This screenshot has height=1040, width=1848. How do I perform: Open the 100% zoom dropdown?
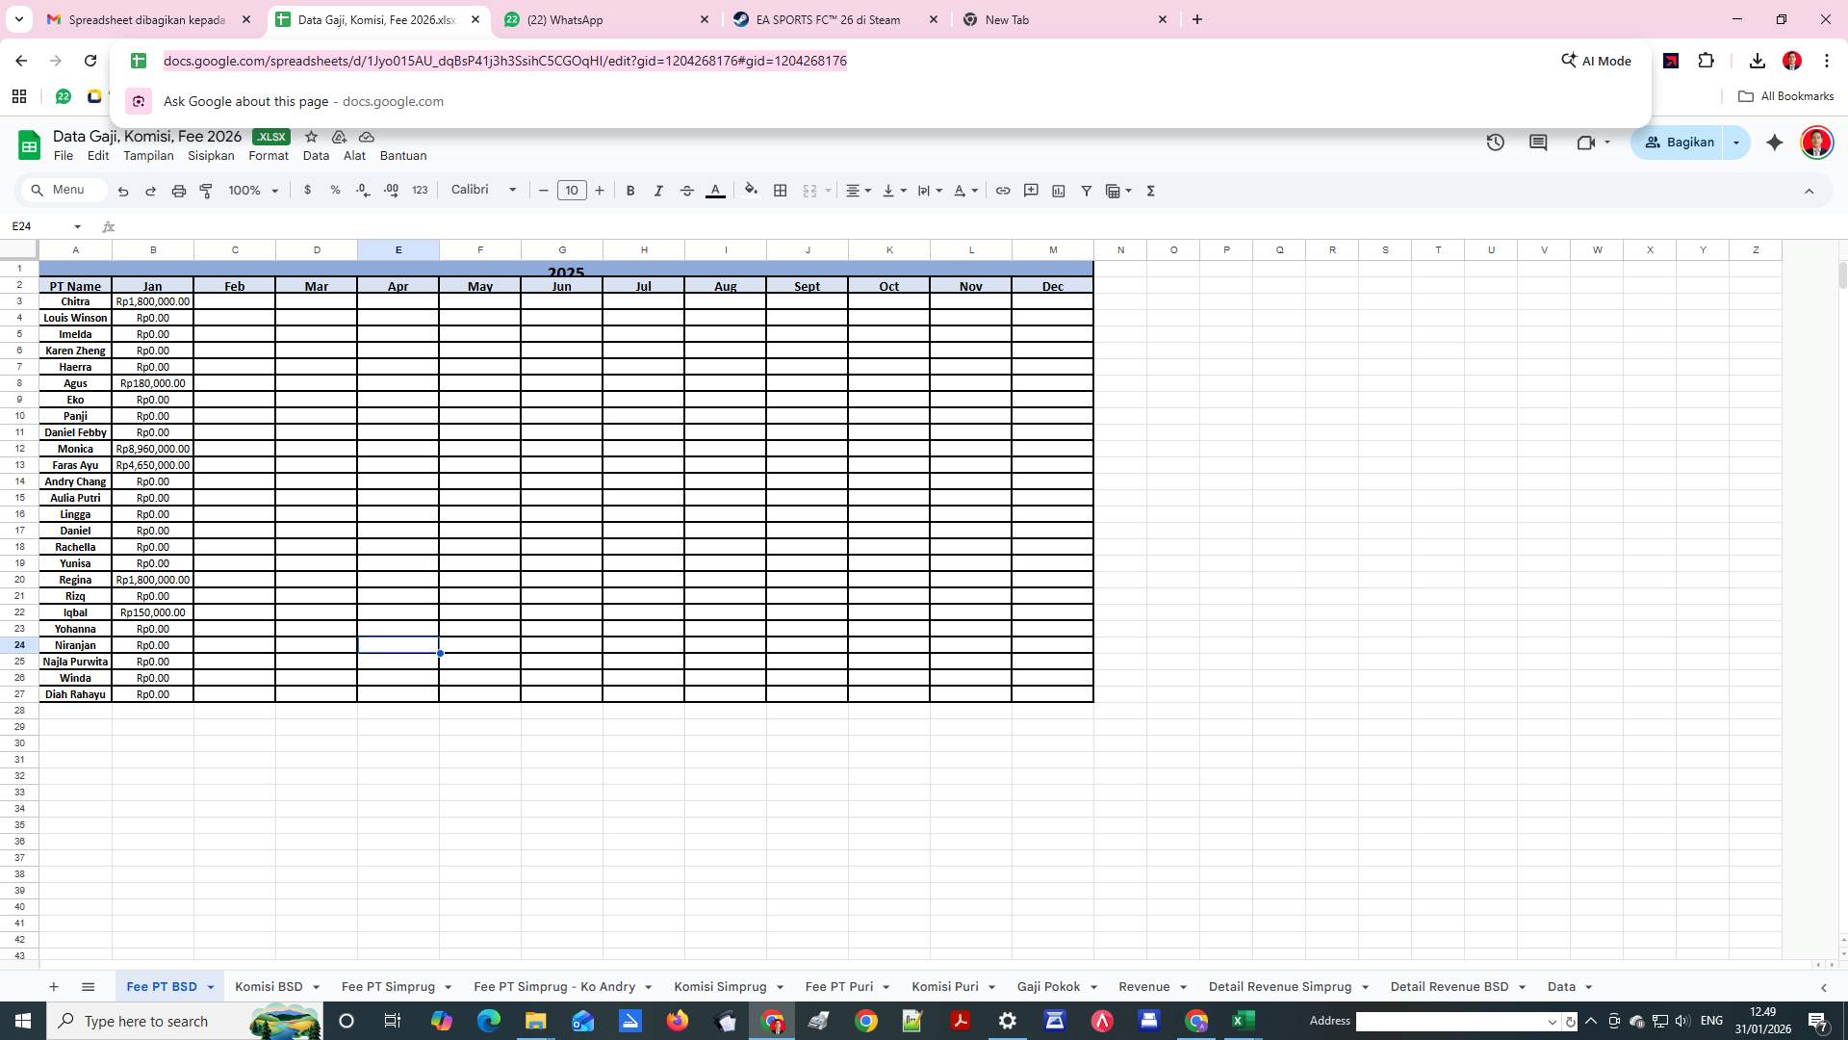pos(253,191)
